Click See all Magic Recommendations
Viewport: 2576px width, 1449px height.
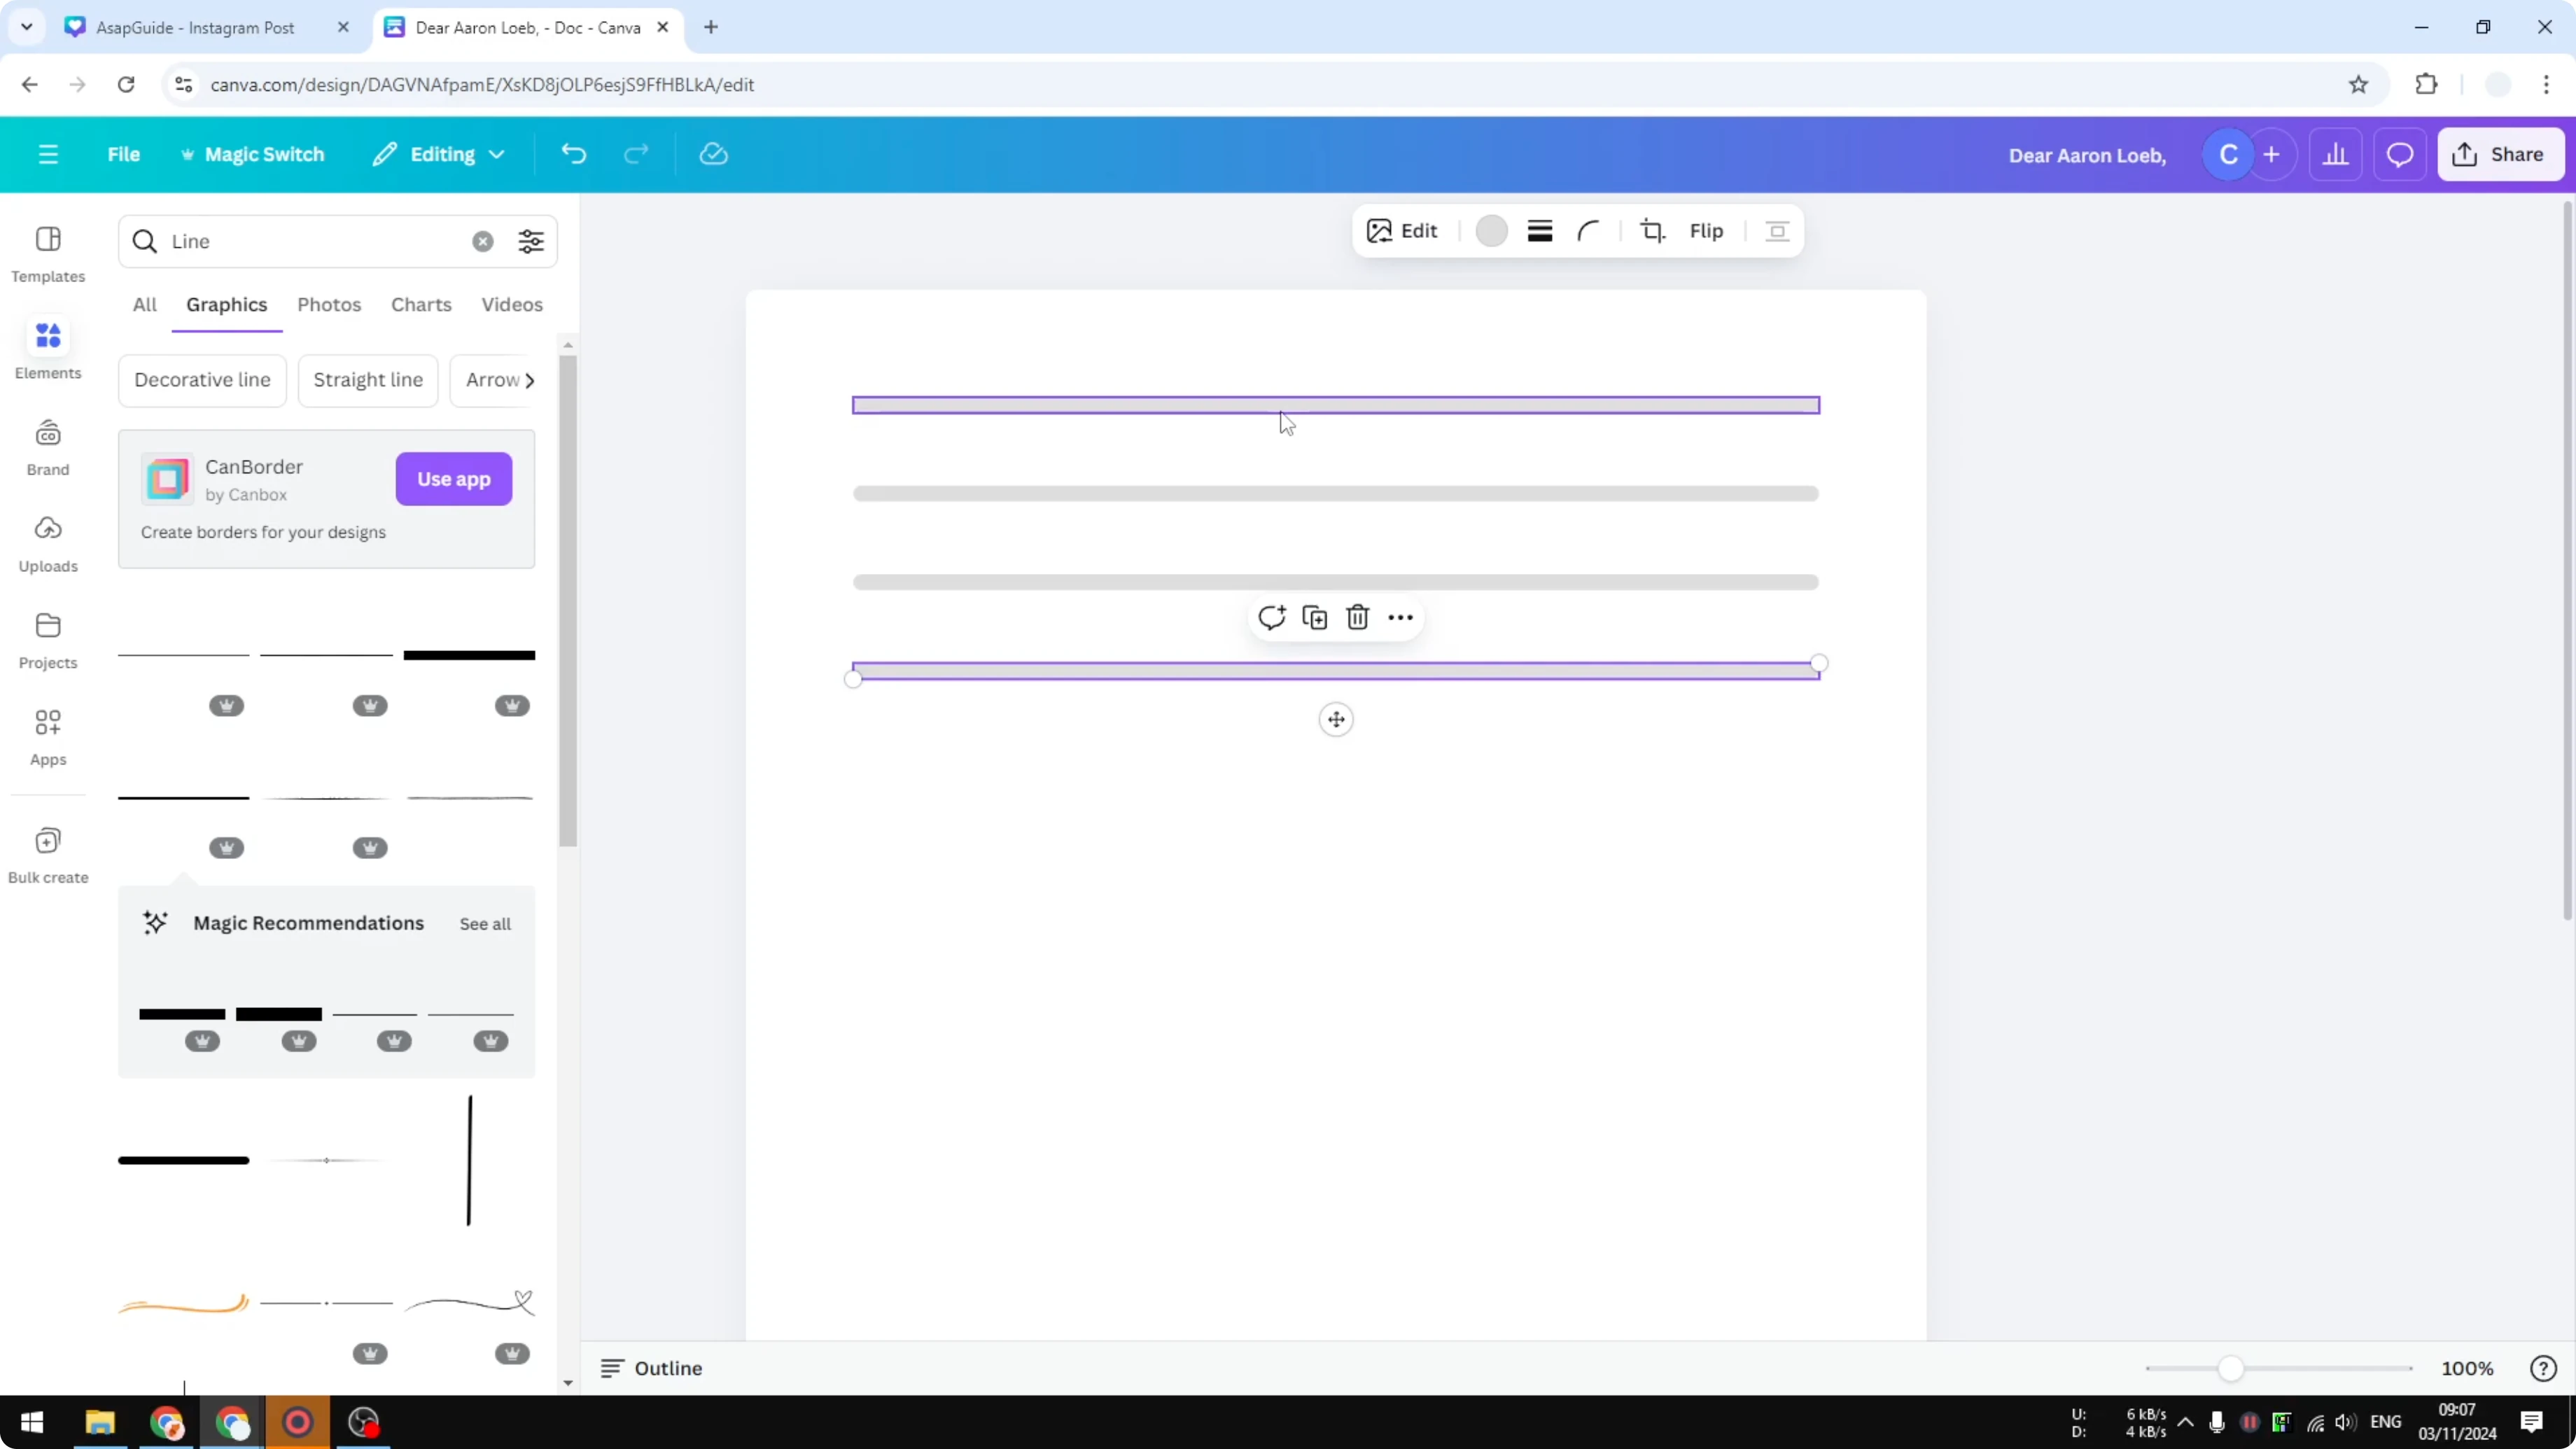pos(484,923)
